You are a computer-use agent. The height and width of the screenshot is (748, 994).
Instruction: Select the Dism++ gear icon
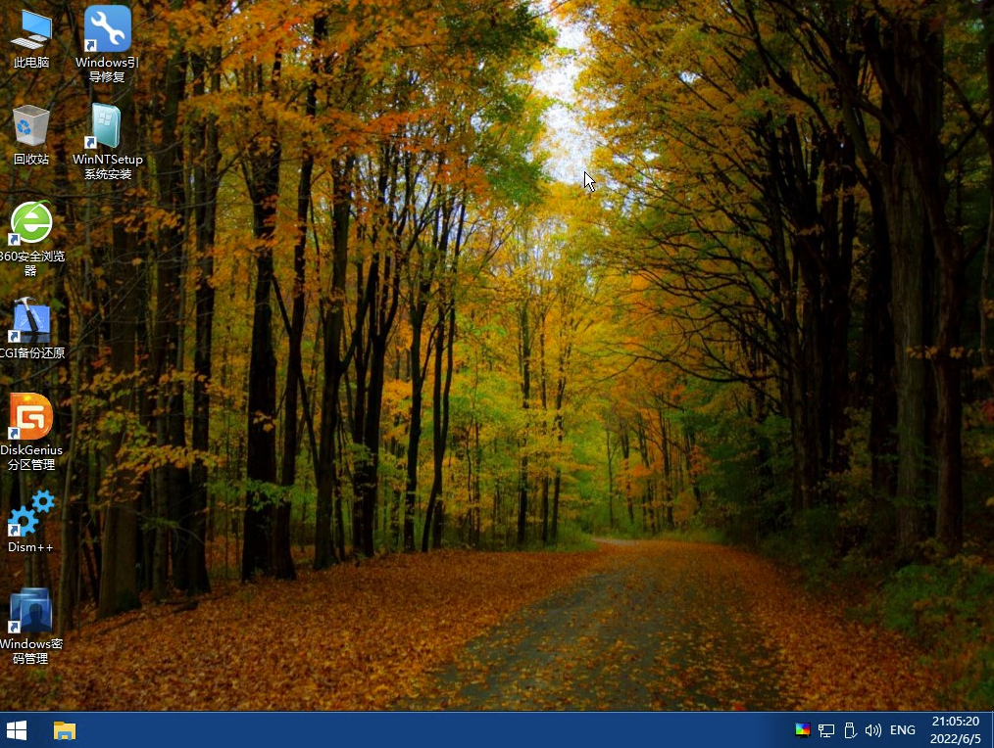[30, 513]
